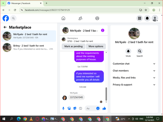163x122 pixels.
Task: Click the Facebook logo icon
Action: pyautogui.click(x=6, y=18)
